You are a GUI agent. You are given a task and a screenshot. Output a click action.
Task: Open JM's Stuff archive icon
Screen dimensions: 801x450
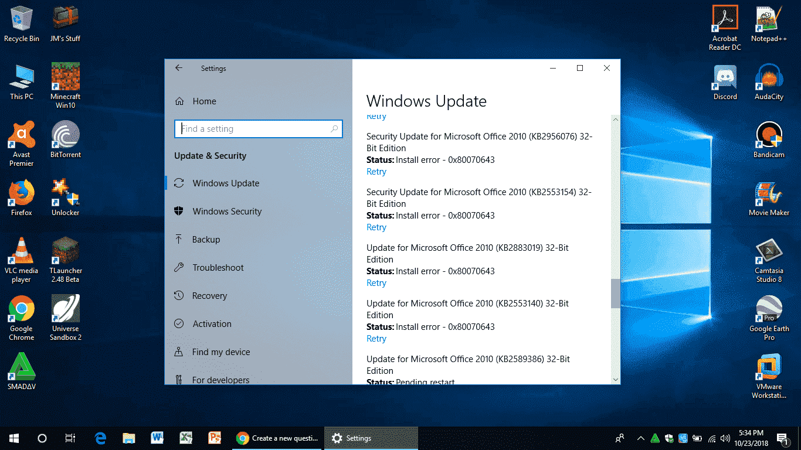65,25
